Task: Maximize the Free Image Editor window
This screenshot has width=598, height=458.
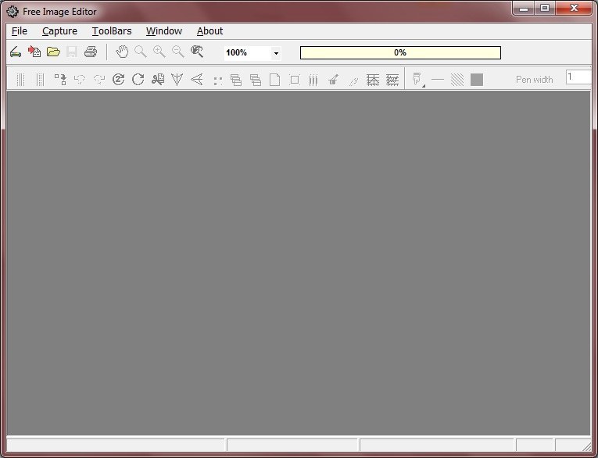Action: (x=545, y=9)
